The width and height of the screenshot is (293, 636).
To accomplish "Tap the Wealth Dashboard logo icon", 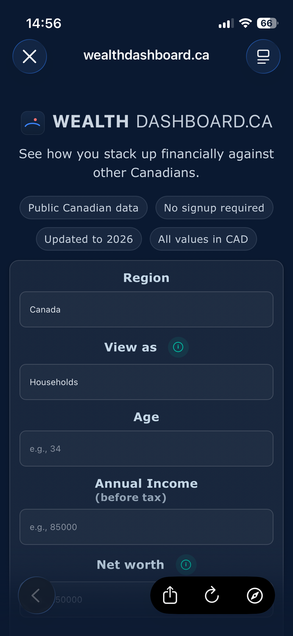I will pyautogui.click(x=33, y=123).
